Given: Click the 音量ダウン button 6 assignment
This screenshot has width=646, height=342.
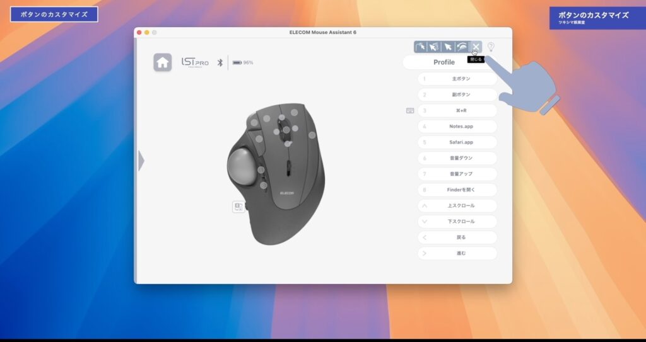Looking at the screenshot, I should coord(457,158).
